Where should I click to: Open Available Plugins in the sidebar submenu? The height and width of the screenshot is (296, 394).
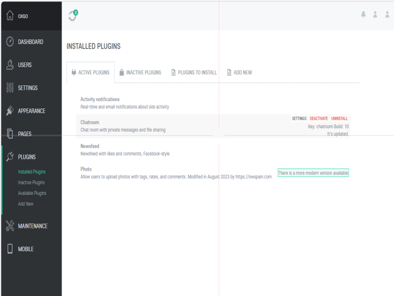pos(32,193)
